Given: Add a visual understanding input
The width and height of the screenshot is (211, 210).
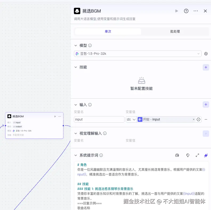Looking at the screenshot, I should [x=206, y=134].
